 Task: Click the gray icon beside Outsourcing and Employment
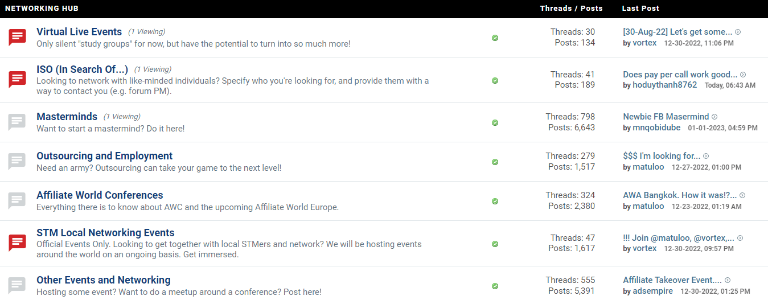(x=18, y=162)
